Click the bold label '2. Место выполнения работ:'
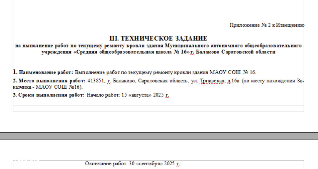The image size is (318, 169). click(x=49, y=81)
